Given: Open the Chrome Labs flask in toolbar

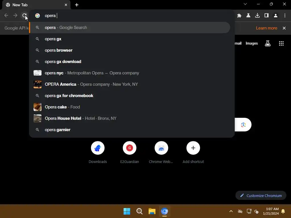Looking at the screenshot, I should [248, 16].
